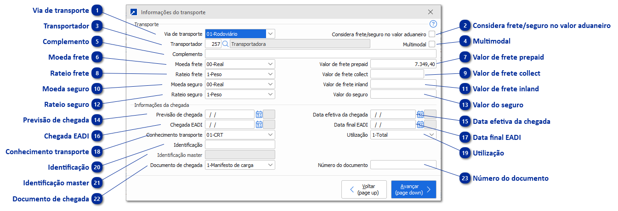Toggle the Multimodal checkbox

tap(432, 44)
